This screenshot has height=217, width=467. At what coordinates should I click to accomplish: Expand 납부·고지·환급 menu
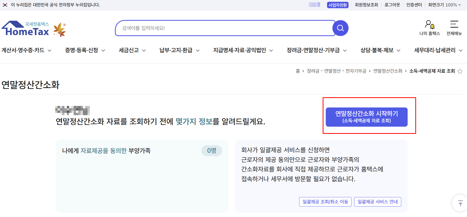tap(179, 50)
